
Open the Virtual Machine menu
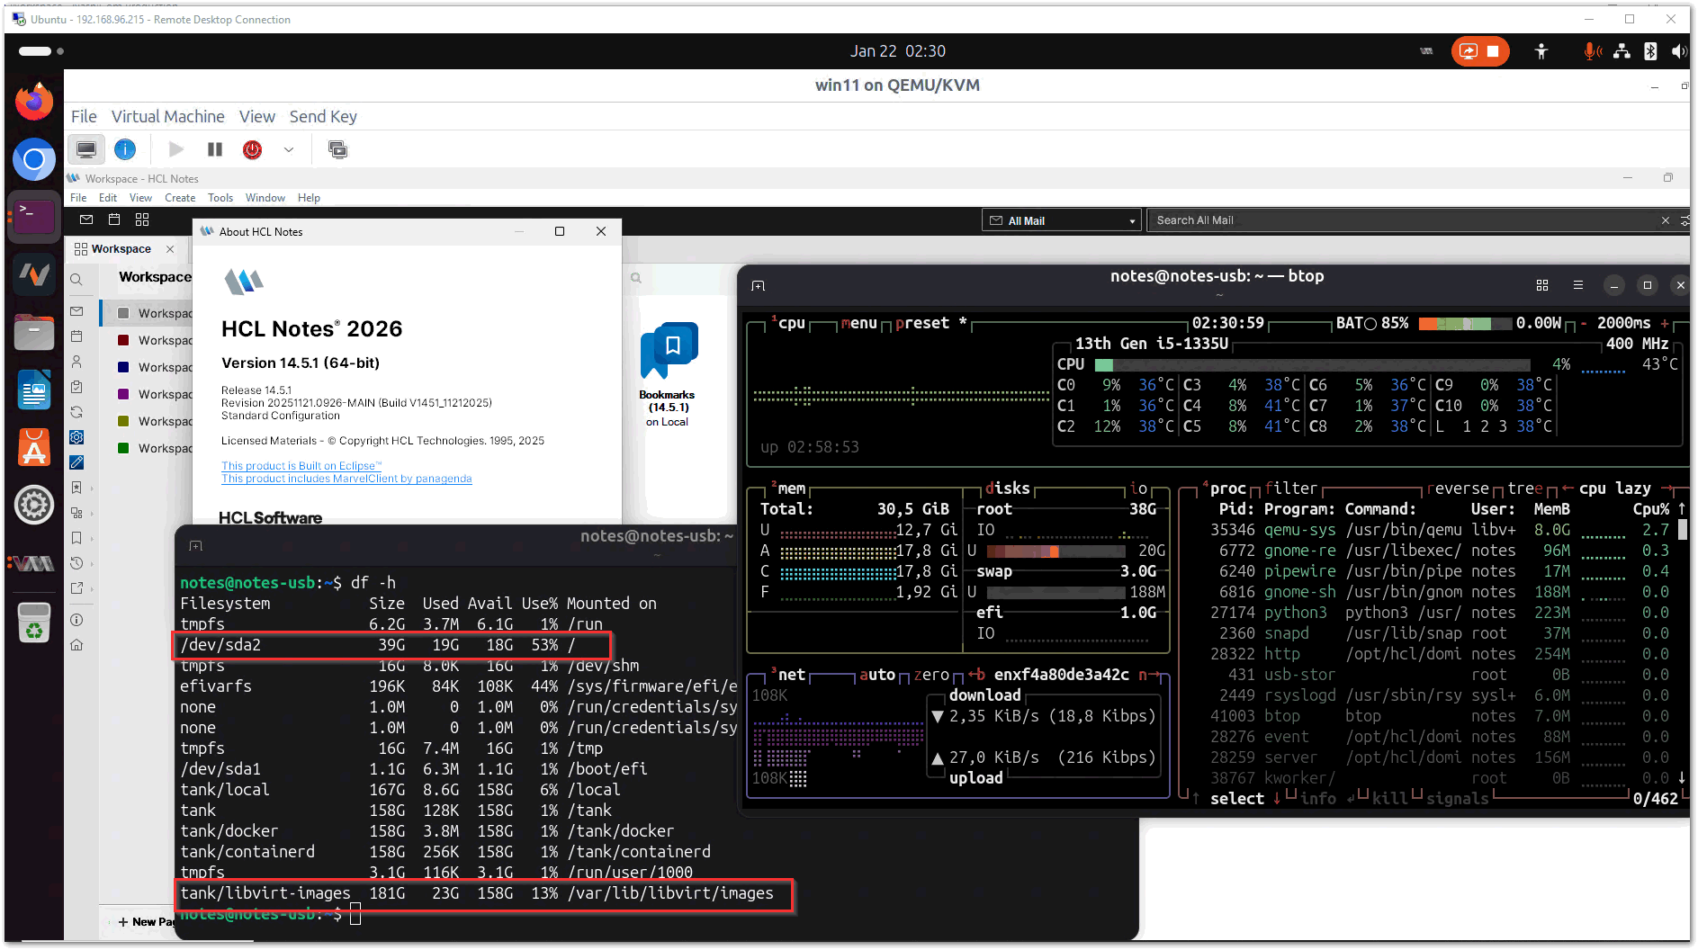pyautogui.click(x=167, y=116)
